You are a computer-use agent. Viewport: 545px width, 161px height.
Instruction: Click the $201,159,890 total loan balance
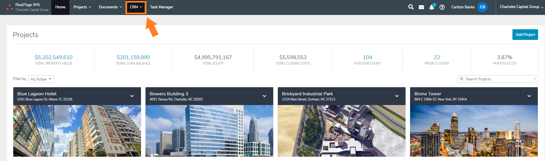(x=133, y=57)
